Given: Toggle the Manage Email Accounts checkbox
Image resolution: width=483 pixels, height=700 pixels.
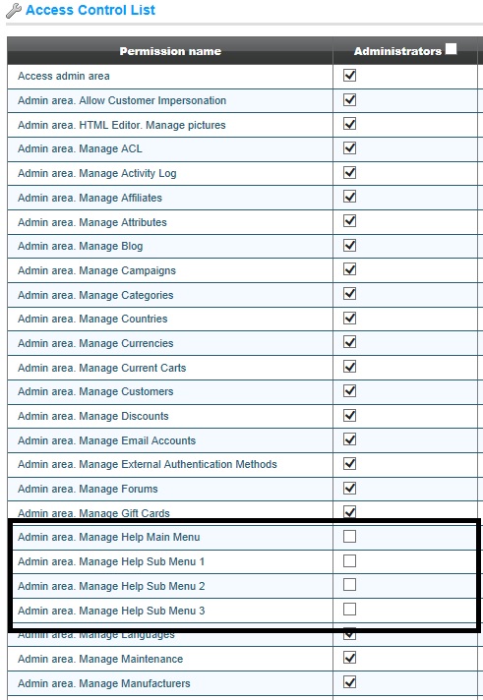Looking at the screenshot, I should 349,439.
